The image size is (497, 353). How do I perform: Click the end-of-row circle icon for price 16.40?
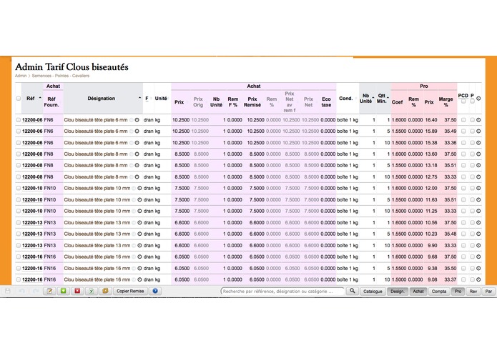point(478,120)
